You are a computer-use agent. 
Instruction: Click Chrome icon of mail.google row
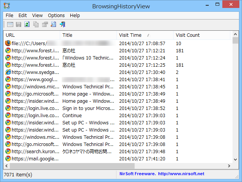click(8, 158)
